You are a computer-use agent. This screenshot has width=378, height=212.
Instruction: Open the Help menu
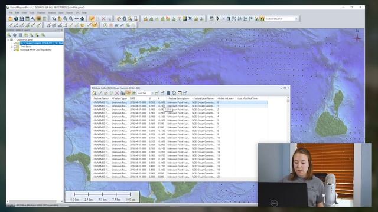click(84, 12)
